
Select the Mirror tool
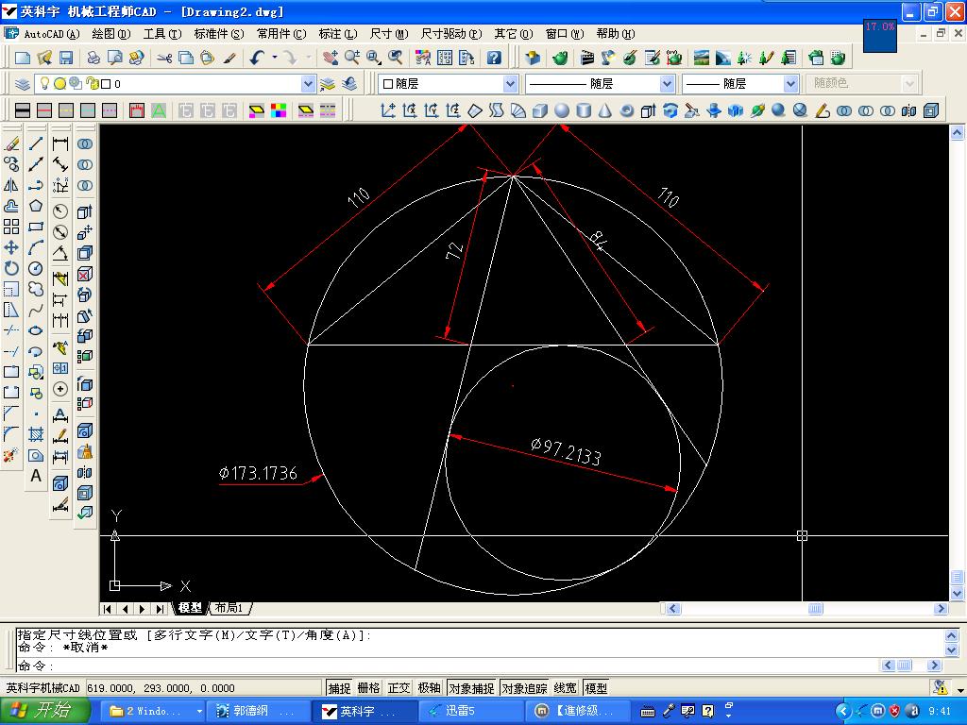point(11,185)
